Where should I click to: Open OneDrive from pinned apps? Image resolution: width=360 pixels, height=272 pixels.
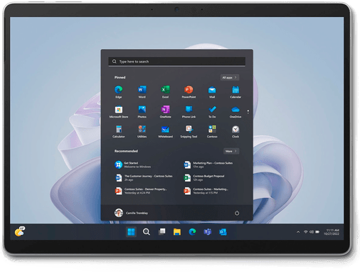tap(235, 112)
